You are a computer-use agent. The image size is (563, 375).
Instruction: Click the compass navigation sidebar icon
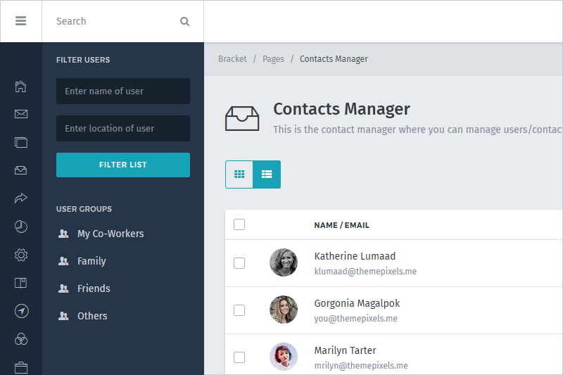click(x=20, y=311)
